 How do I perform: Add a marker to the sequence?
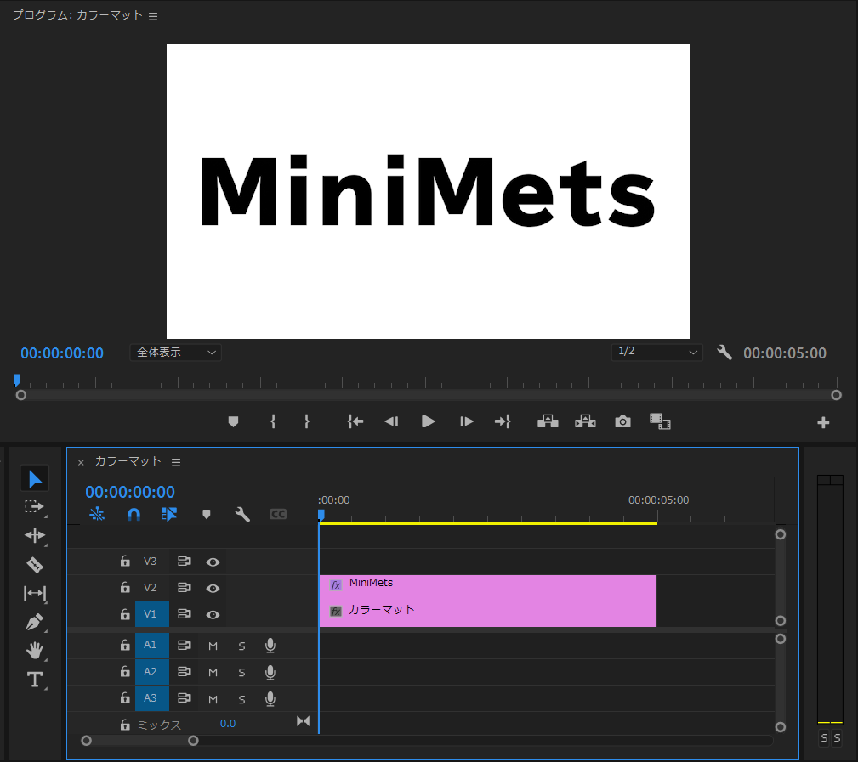point(205,513)
